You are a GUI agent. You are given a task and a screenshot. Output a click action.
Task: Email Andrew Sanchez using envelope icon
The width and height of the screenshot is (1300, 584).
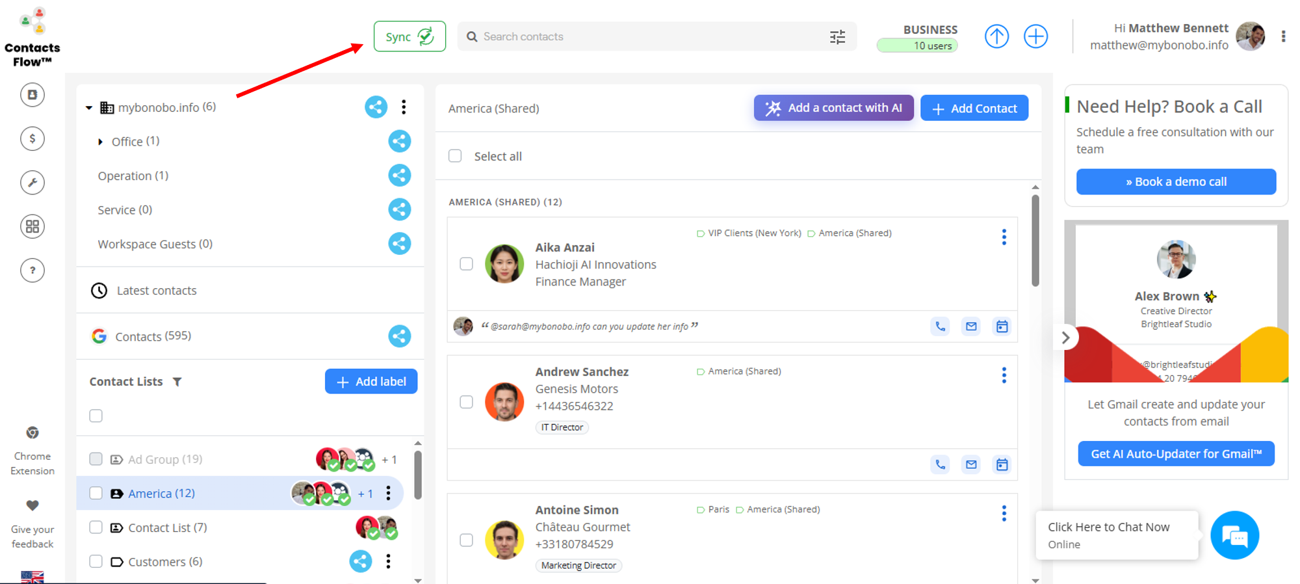pyautogui.click(x=970, y=464)
